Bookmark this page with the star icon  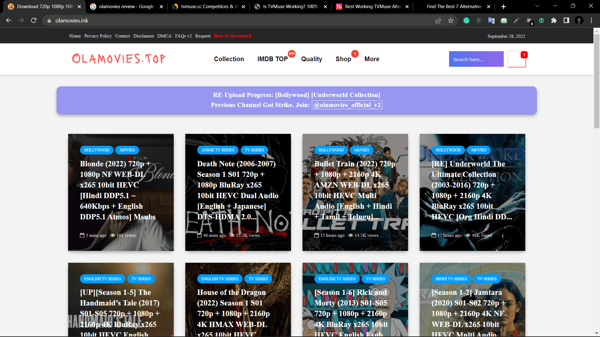point(451,21)
